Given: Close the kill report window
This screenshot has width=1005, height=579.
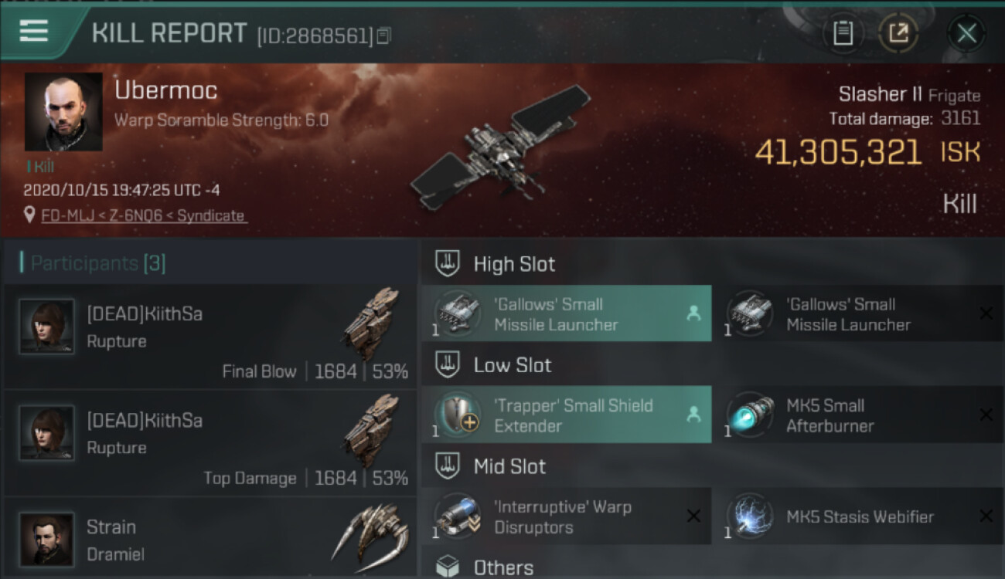Looking at the screenshot, I should [966, 33].
